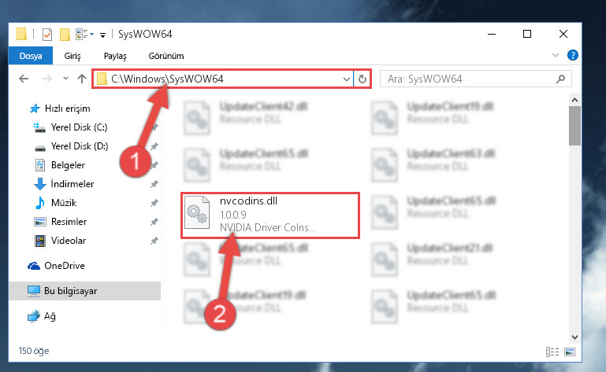Unpin Videolar from quick access
The image size is (606, 372).
tap(154, 241)
